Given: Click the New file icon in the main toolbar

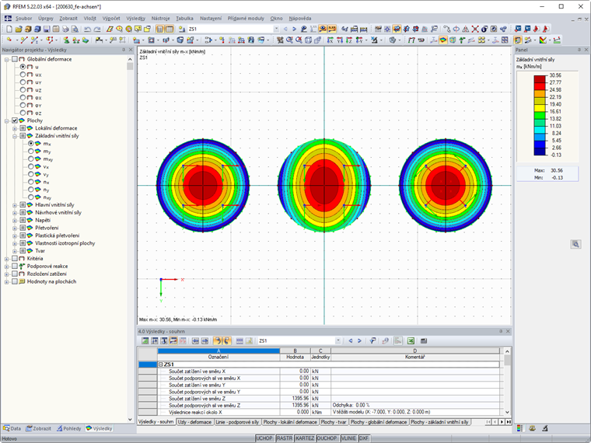Looking at the screenshot, I should click(9, 29).
